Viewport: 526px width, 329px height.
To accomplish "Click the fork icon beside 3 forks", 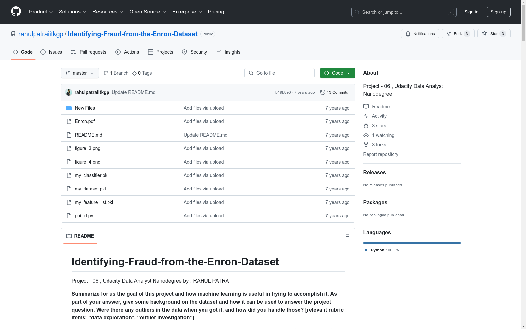I will pos(366,145).
